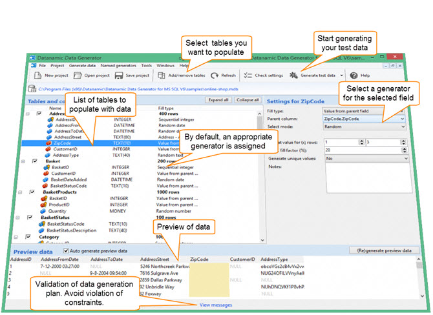
Task: Open the Parent column dropdown
Action: [x=403, y=119]
